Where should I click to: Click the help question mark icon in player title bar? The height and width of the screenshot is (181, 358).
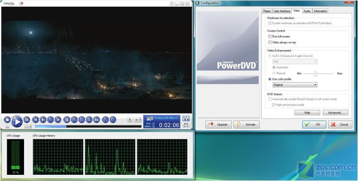tap(172, 4)
